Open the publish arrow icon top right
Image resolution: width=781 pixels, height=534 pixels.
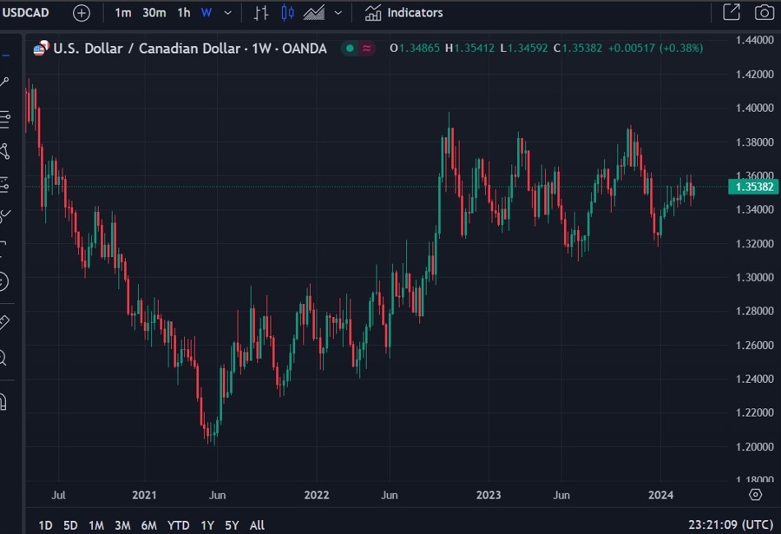coord(732,12)
